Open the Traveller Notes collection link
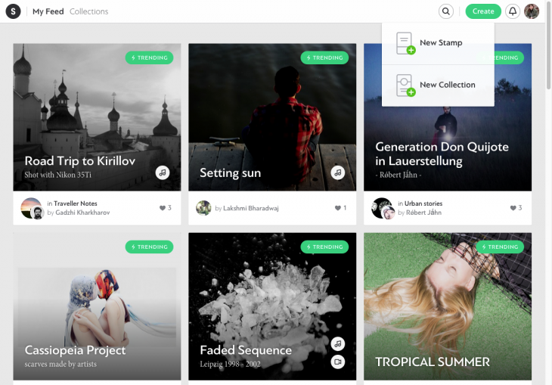The image size is (552, 385). [x=76, y=203]
